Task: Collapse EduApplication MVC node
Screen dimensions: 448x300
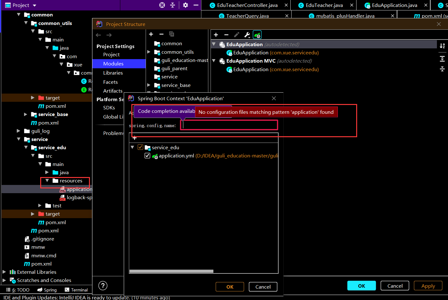Action: 214,60
